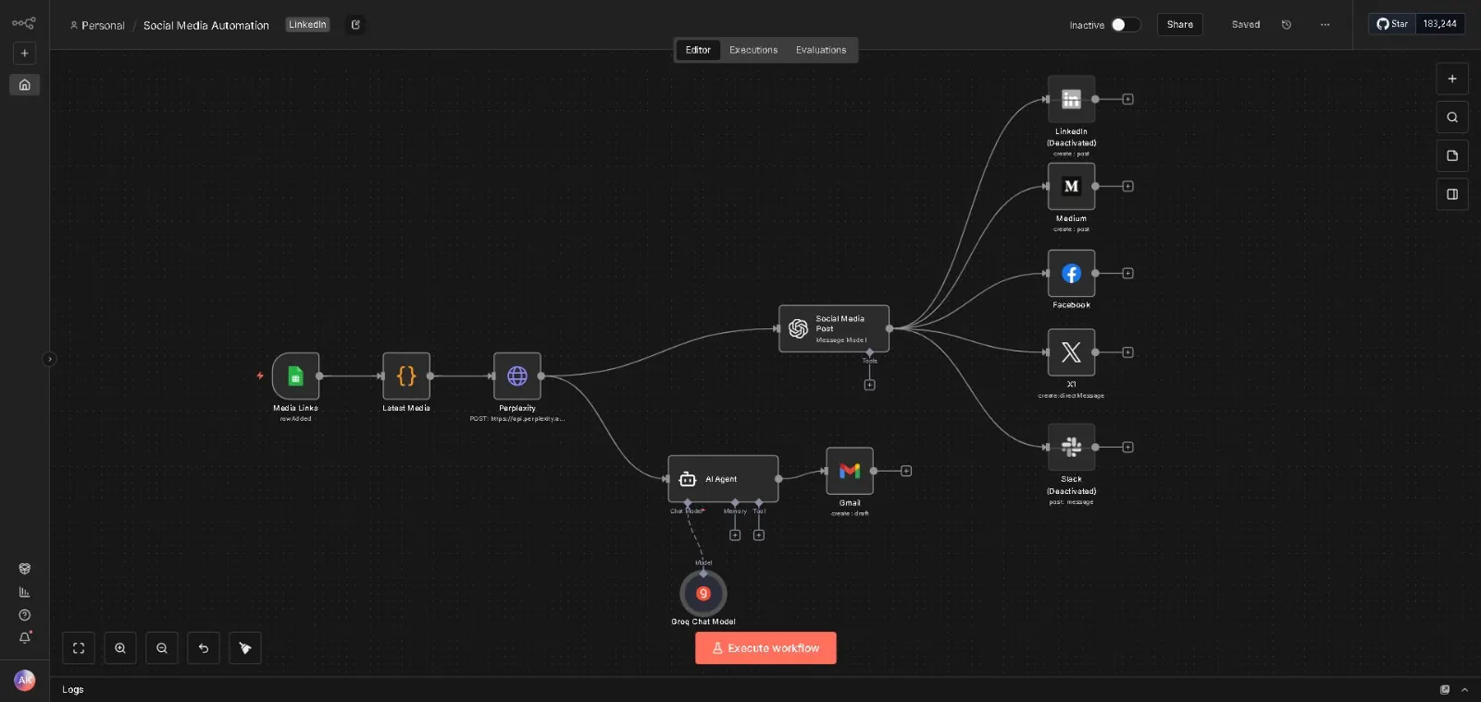Viewport: 1481px width, 702px height.
Task: Add a Memory sub-node to AI Agent
Action: 735,535
